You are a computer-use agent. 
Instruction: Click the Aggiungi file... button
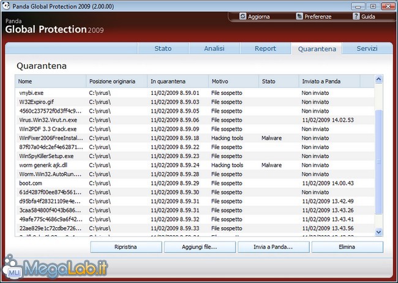pos(200,247)
